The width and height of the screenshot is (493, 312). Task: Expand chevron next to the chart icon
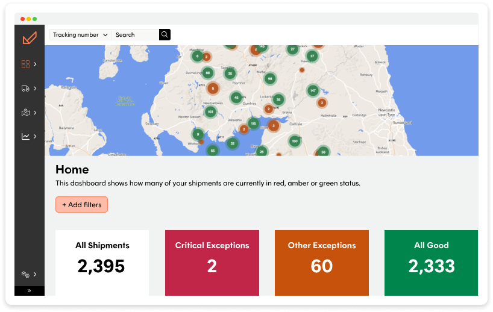(x=35, y=136)
